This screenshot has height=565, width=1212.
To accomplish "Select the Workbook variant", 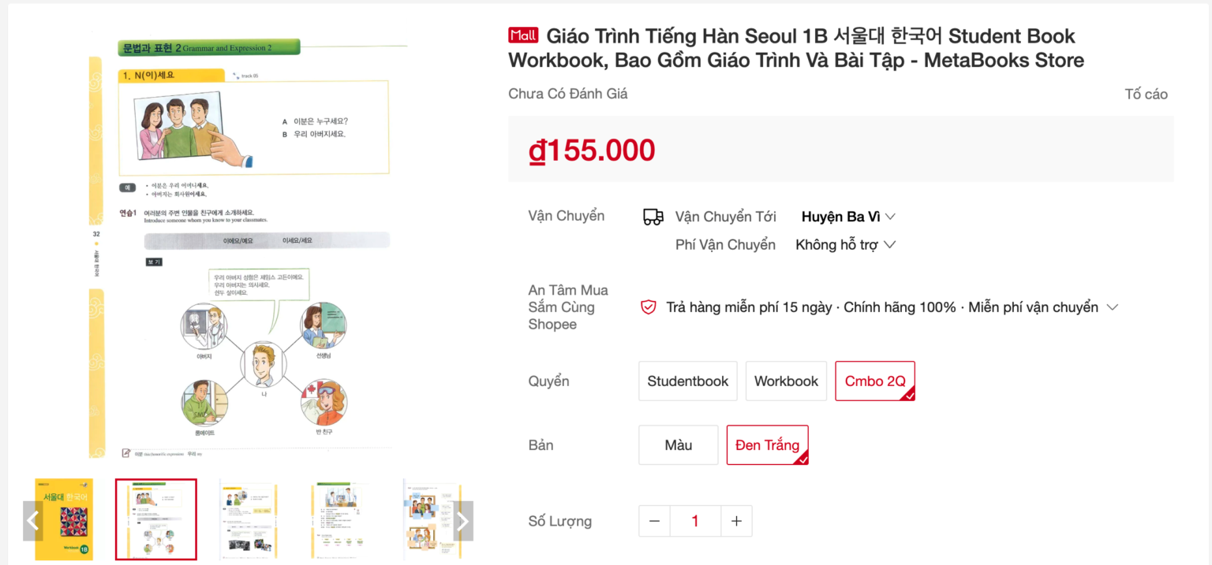I will coord(786,381).
